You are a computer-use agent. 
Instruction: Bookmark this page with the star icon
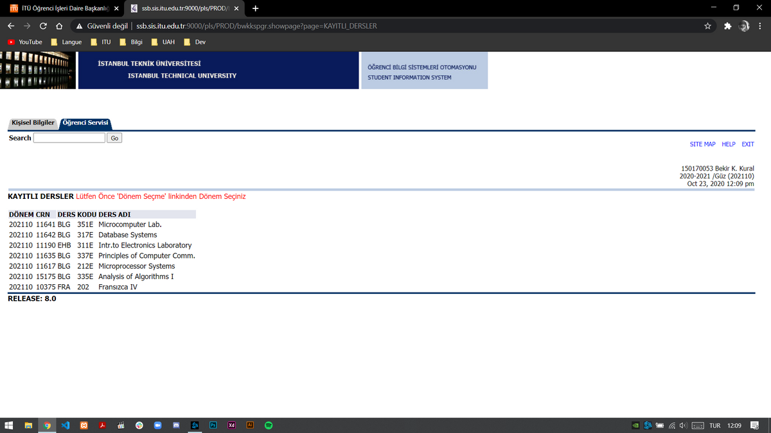click(x=707, y=26)
